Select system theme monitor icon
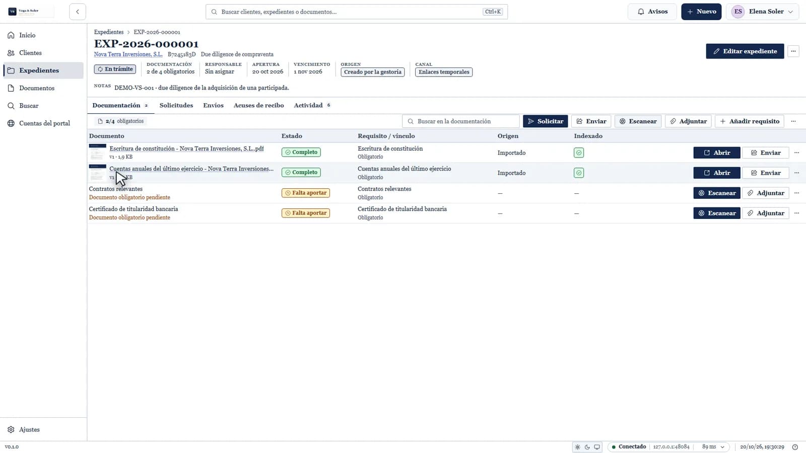Image resolution: width=806 pixels, height=453 pixels. [597, 447]
